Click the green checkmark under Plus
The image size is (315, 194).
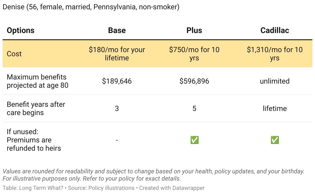(x=194, y=140)
